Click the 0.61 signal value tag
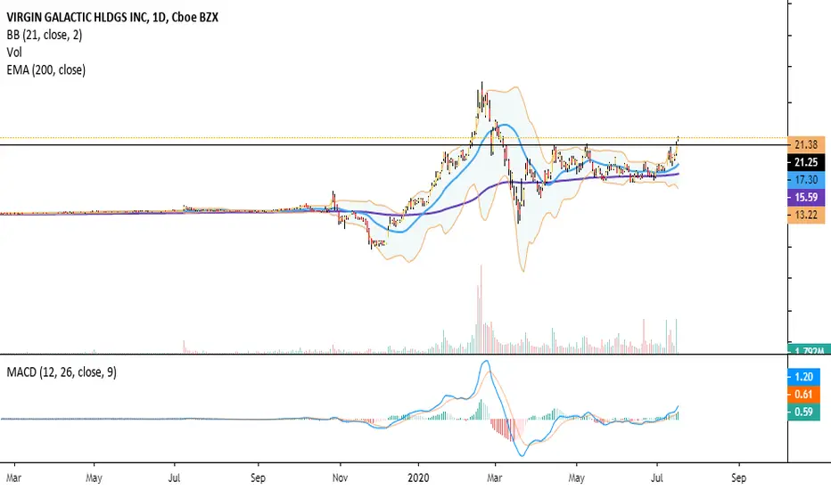831x490 pixels. [804, 394]
